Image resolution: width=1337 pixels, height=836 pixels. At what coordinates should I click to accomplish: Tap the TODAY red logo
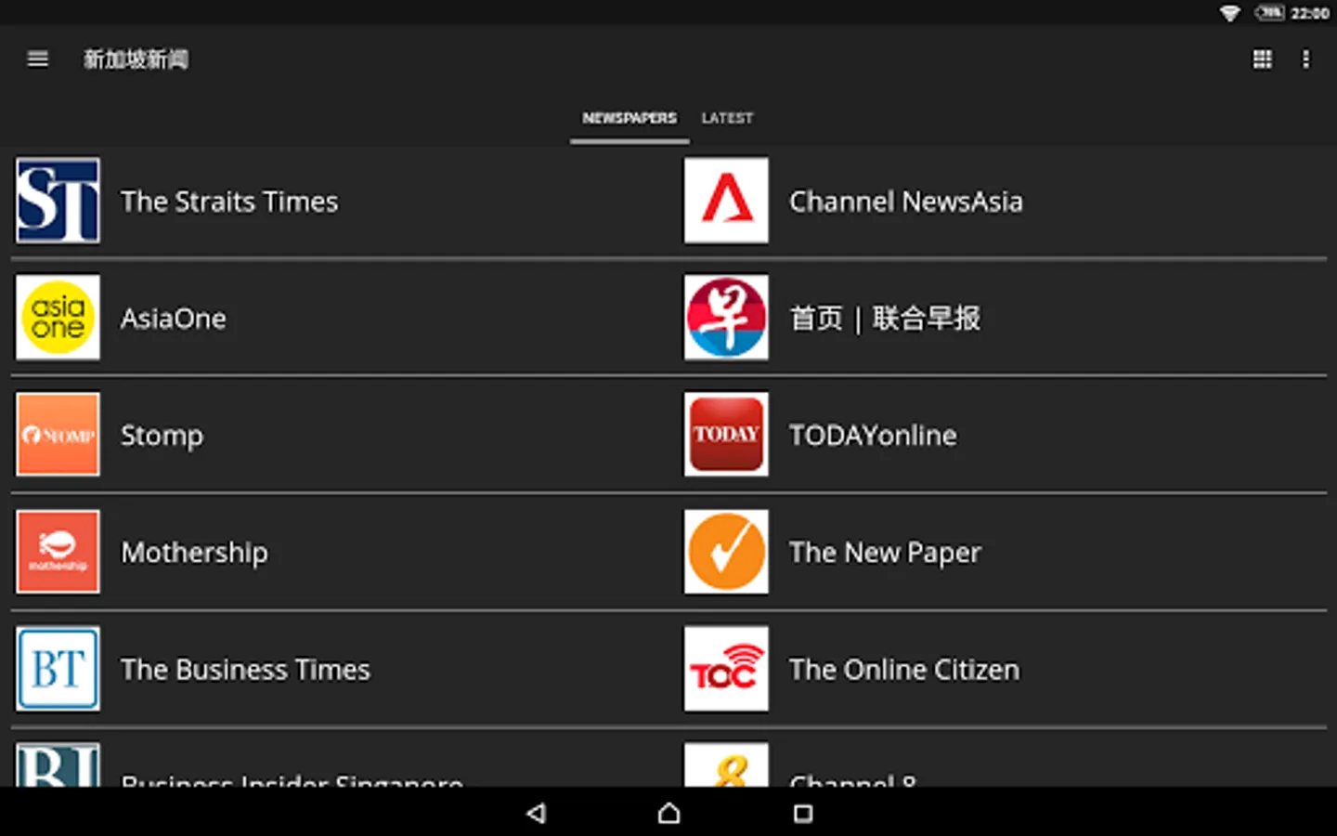tap(726, 435)
